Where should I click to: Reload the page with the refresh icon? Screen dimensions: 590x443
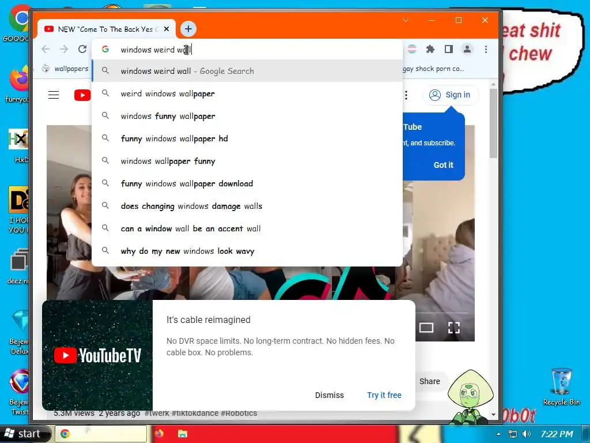click(82, 50)
